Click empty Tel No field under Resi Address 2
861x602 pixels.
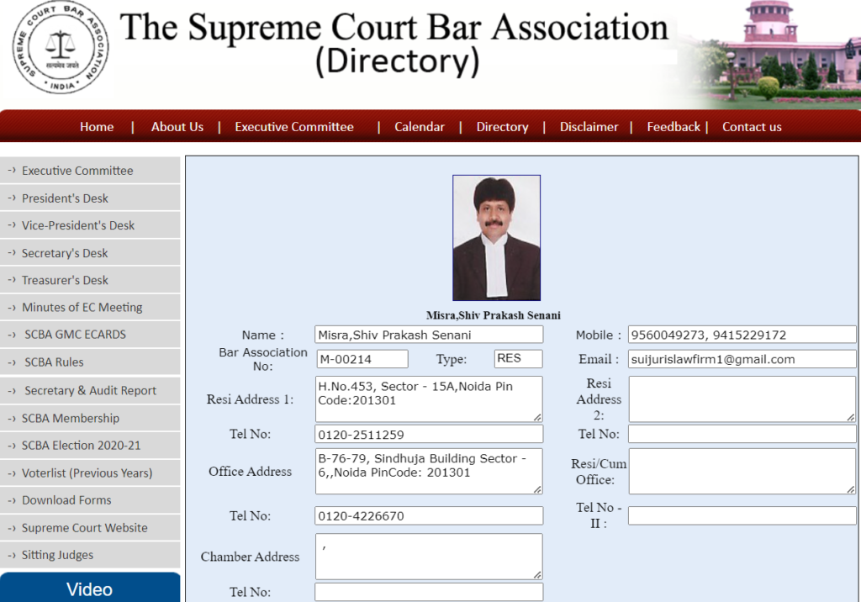[x=742, y=434]
